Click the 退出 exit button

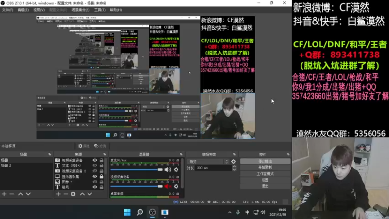(x=265, y=186)
